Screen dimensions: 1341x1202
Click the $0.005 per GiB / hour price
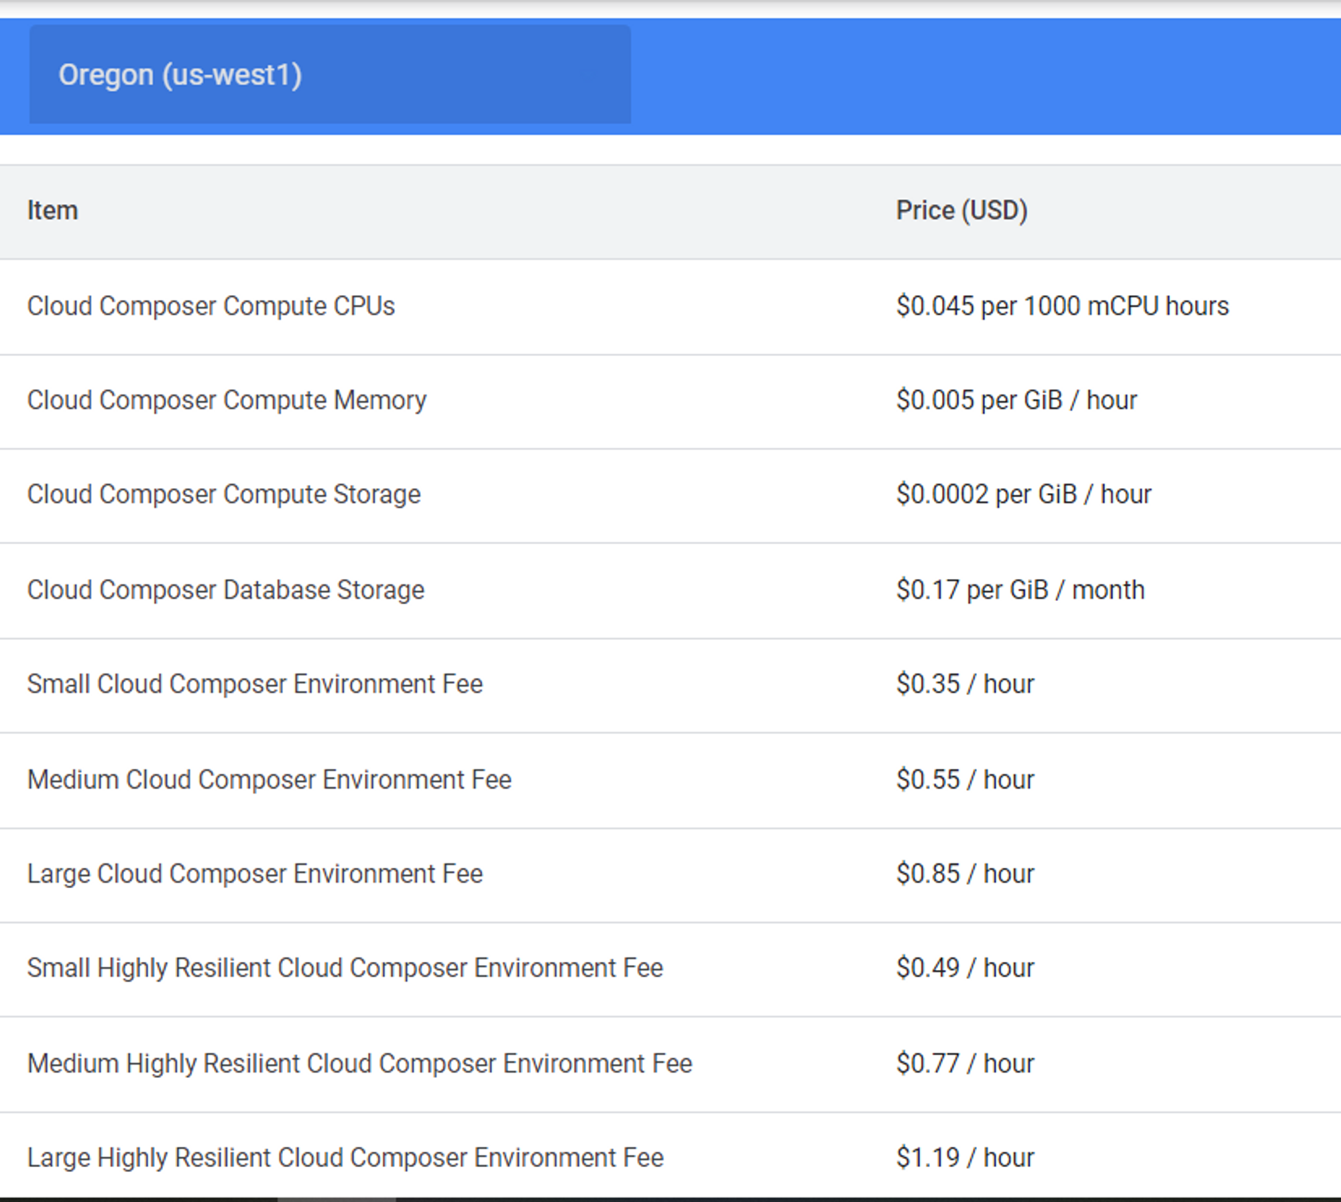point(1016,400)
